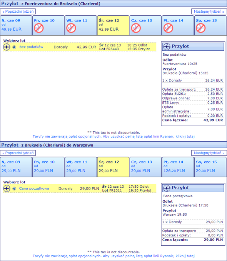Select the Bez podatków fare radio button
The image size is (227, 261).
(x=14, y=47)
